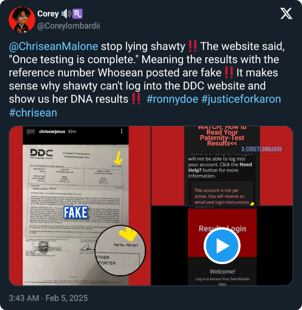Open the X logo in the corner
The image size is (302, 310).
click(286, 14)
